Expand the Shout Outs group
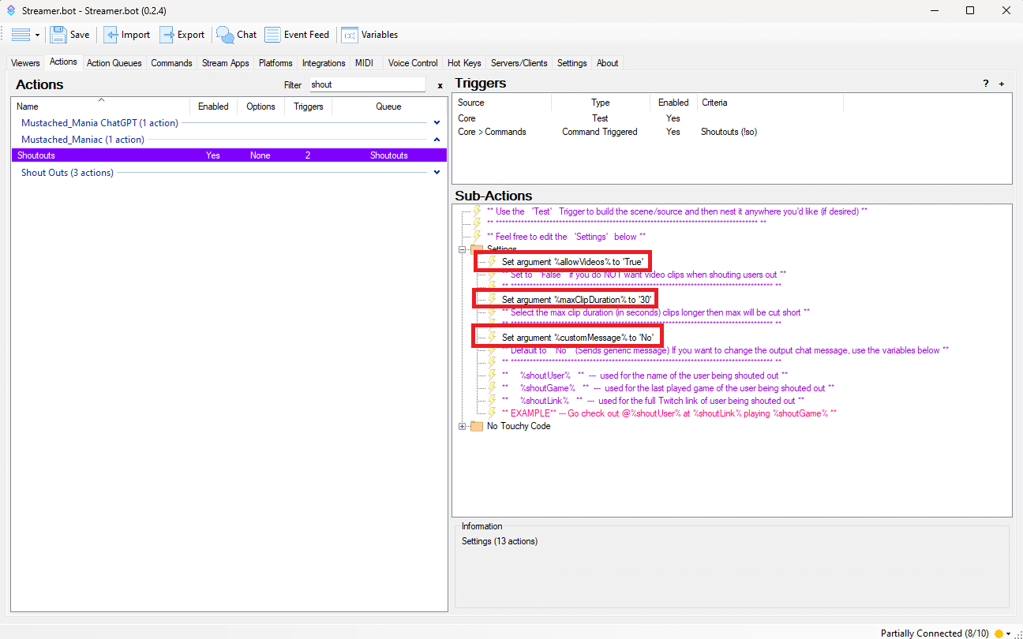Image resolution: width=1023 pixels, height=639 pixels. pos(437,173)
